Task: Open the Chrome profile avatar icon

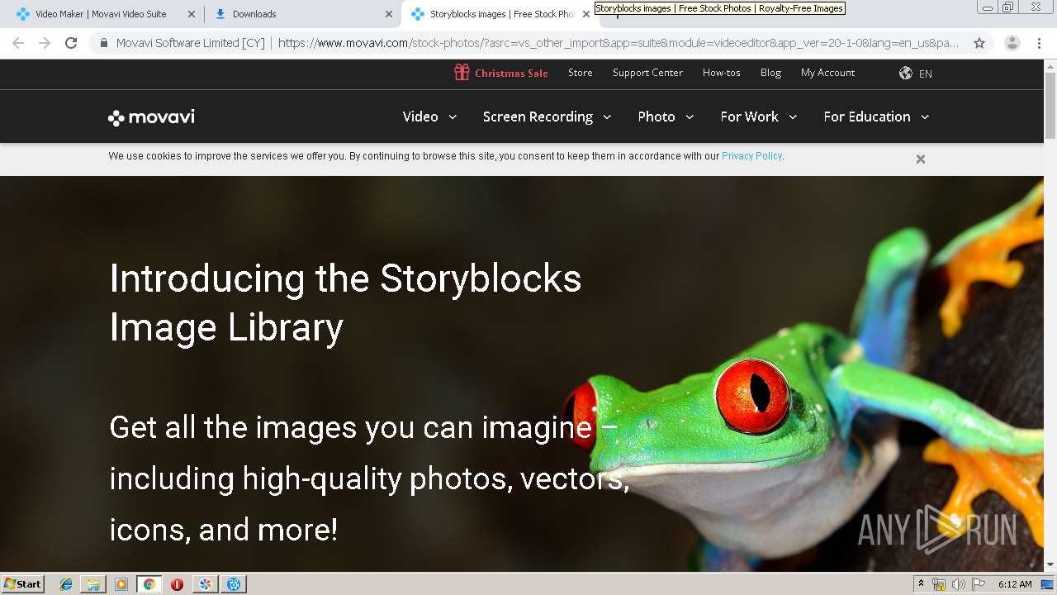Action: pos(1012,43)
